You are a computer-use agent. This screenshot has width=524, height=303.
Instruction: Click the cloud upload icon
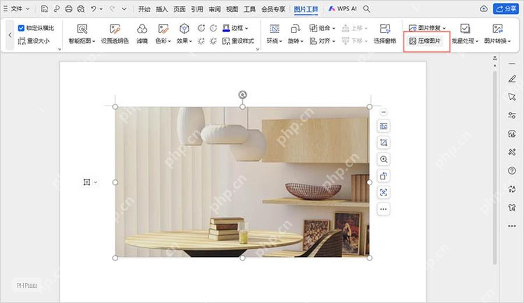[x=484, y=9]
